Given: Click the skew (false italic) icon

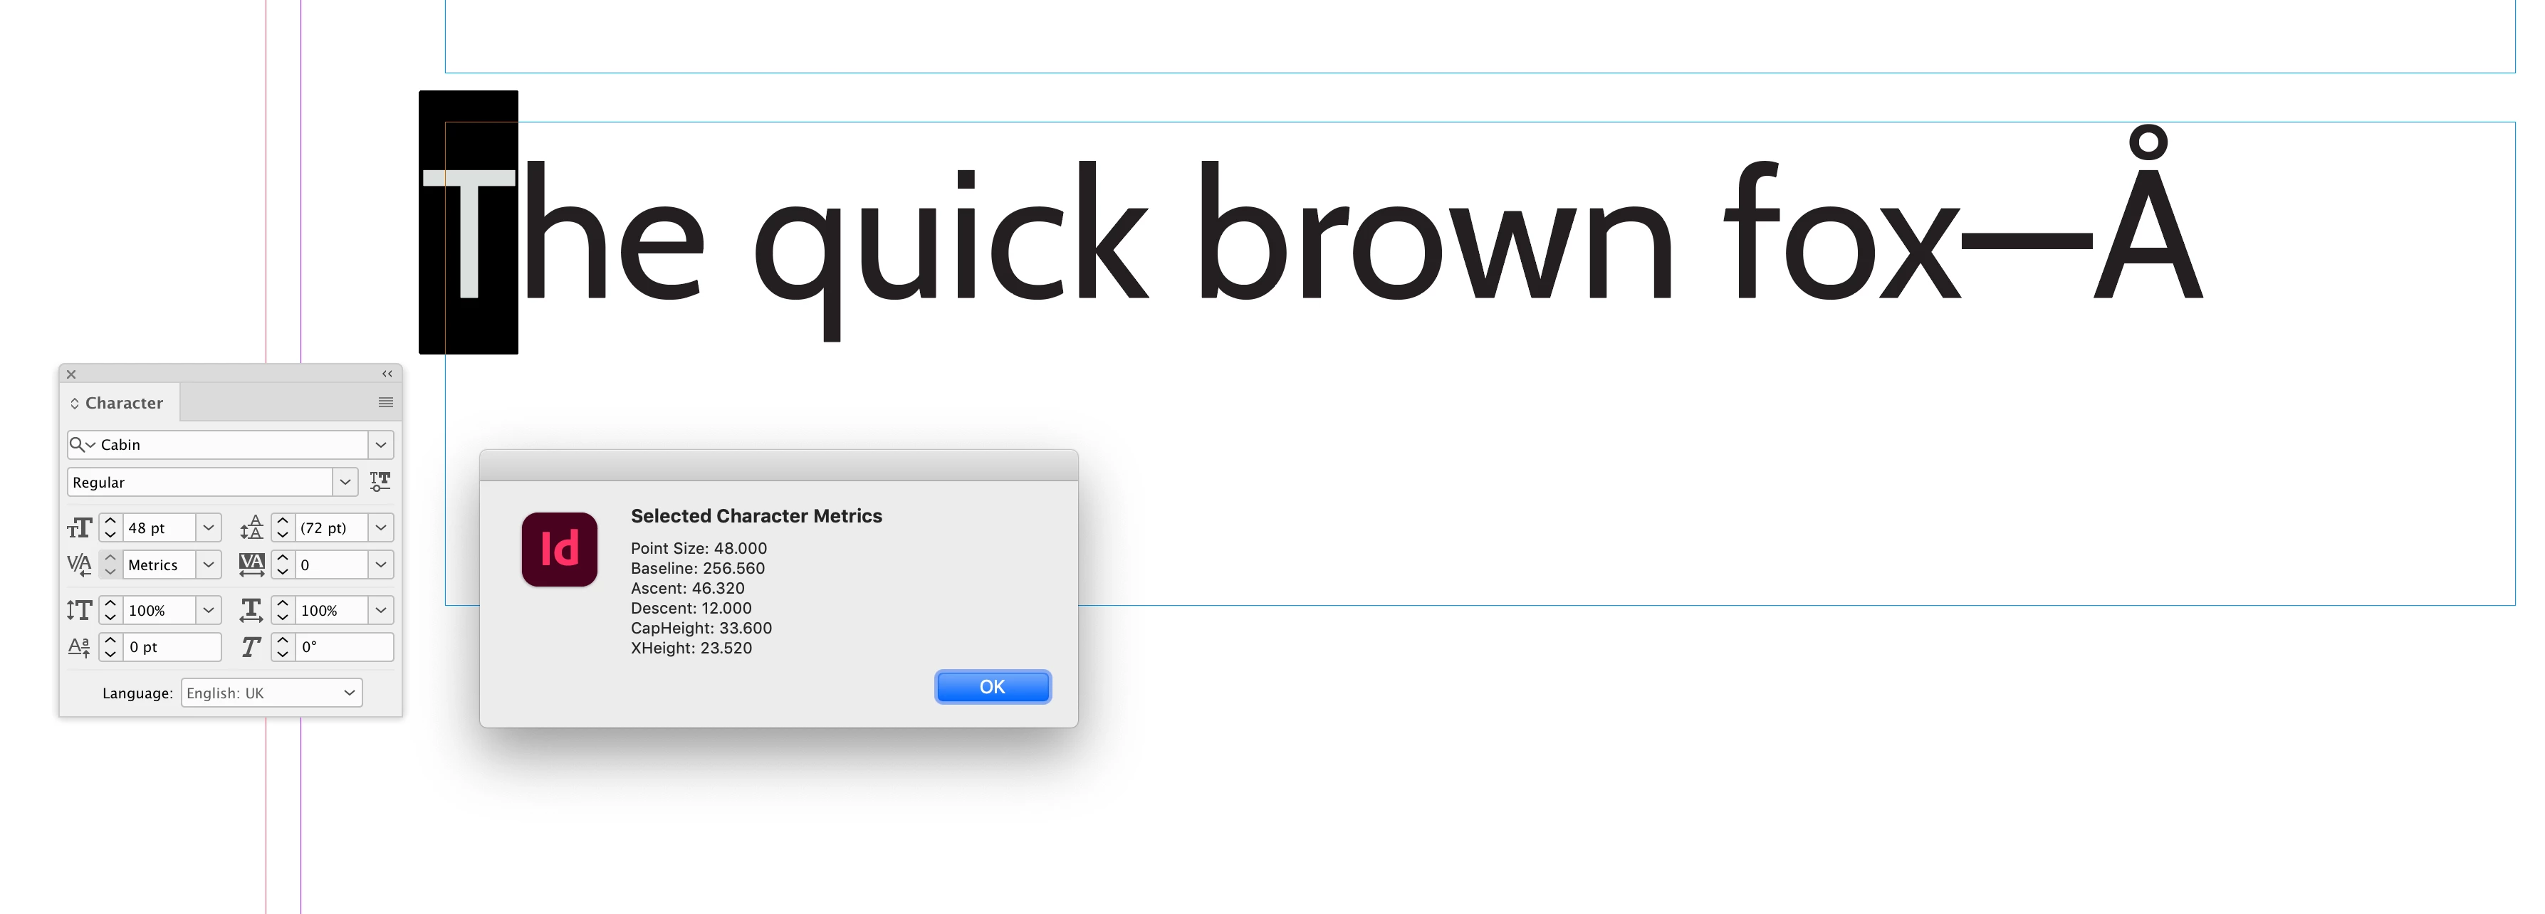Looking at the screenshot, I should click(x=251, y=647).
